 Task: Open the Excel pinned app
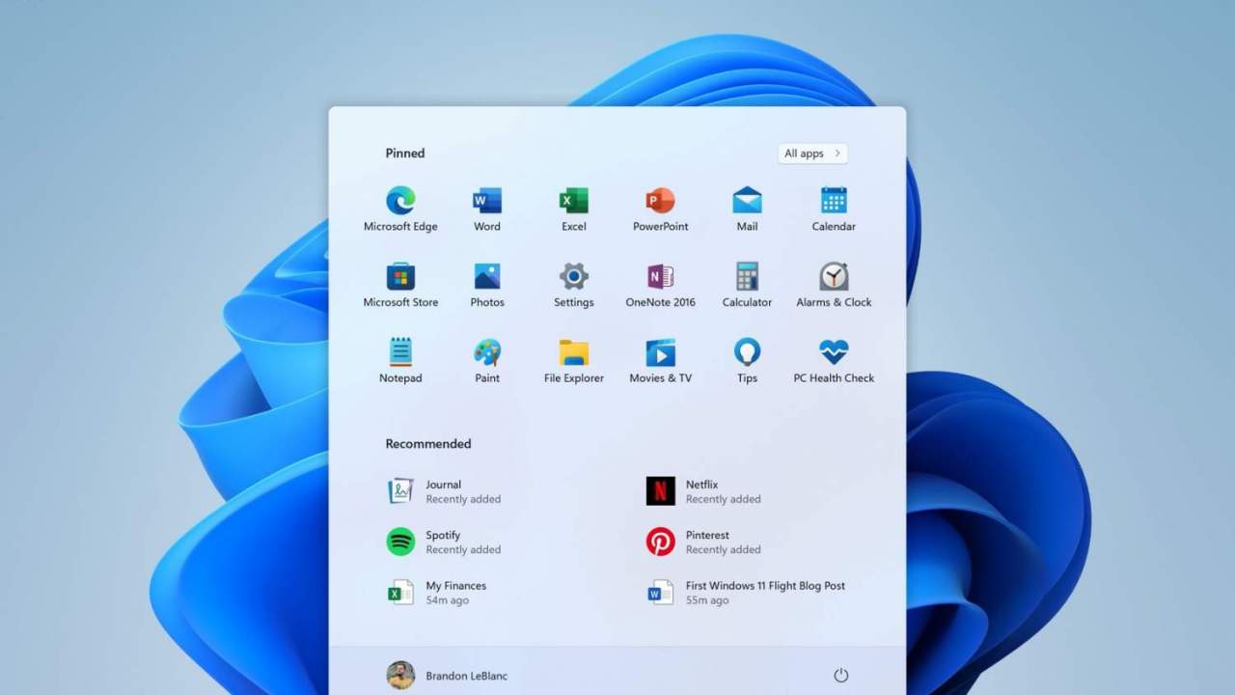574,201
